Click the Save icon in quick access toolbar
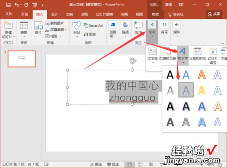Image resolution: width=227 pixels, height=168 pixels. tap(8, 5)
